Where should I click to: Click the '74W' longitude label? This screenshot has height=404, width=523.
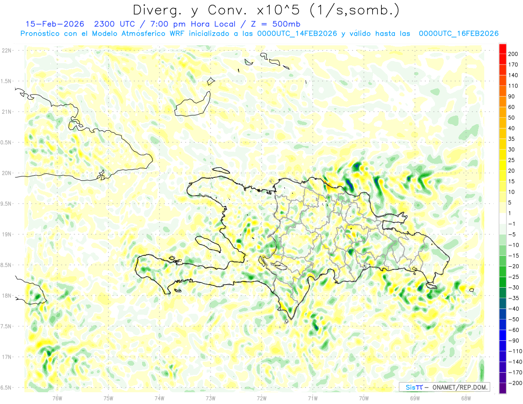click(x=160, y=398)
